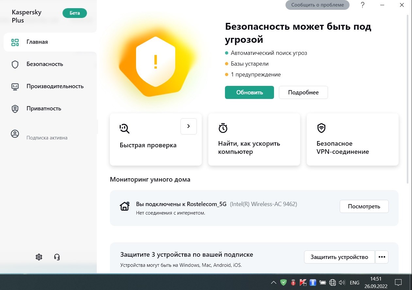The image size is (412, 290).
Task: Click the Защитить устройство button
Action: tap(339, 257)
